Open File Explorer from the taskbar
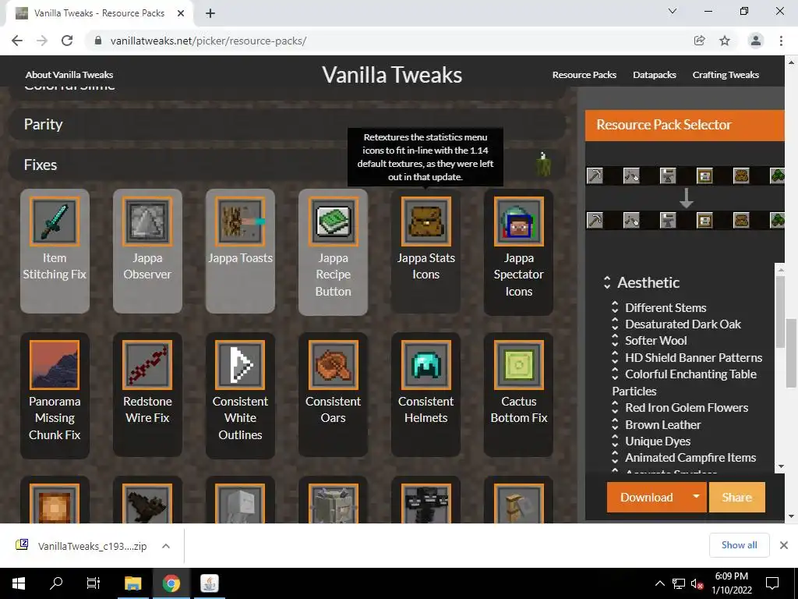798x599 pixels. pyautogui.click(x=132, y=583)
